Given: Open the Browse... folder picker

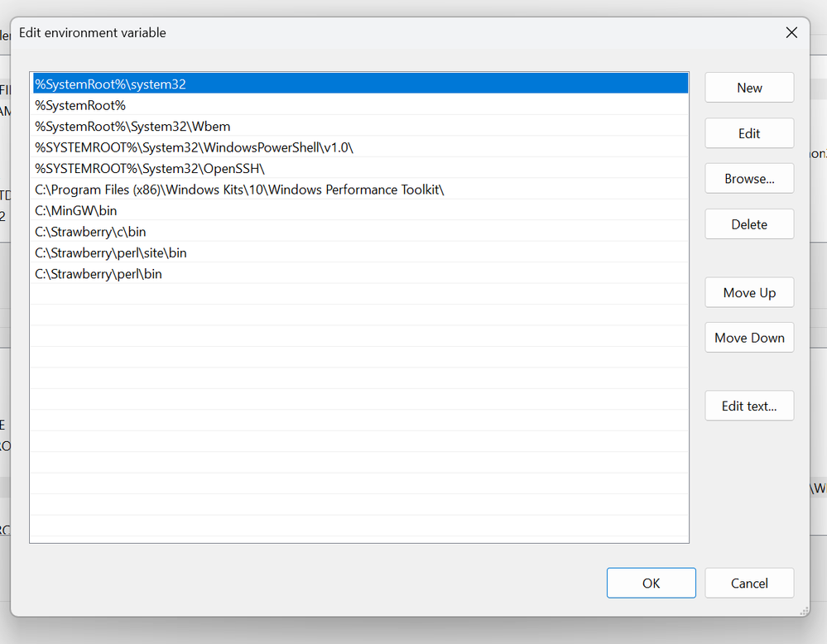Looking at the screenshot, I should (x=749, y=179).
